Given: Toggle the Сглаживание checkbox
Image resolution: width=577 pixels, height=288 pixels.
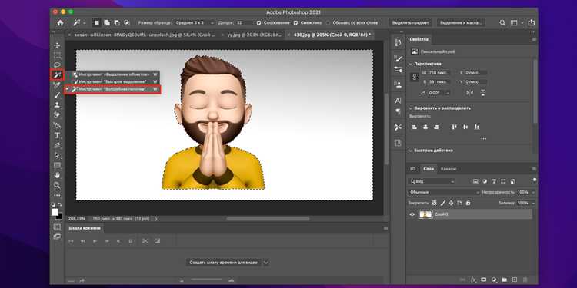Looking at the screenshot, I should pyautogui.click(x=258, y=23).
